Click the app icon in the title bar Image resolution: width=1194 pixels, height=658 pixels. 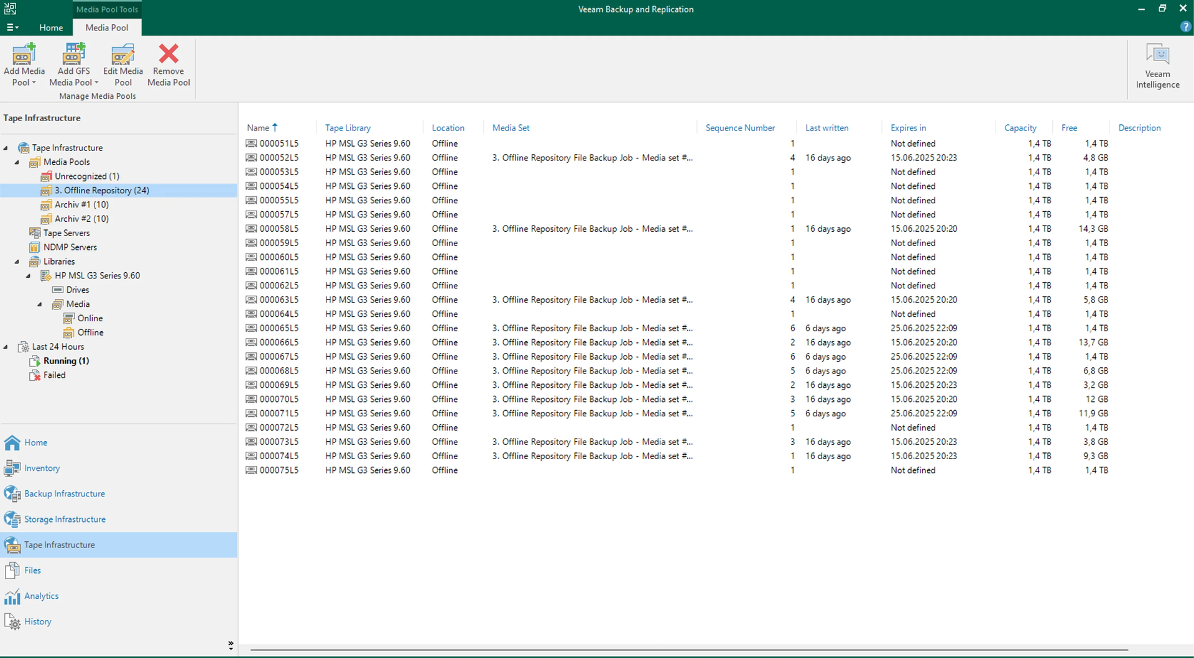click(10, 8)
